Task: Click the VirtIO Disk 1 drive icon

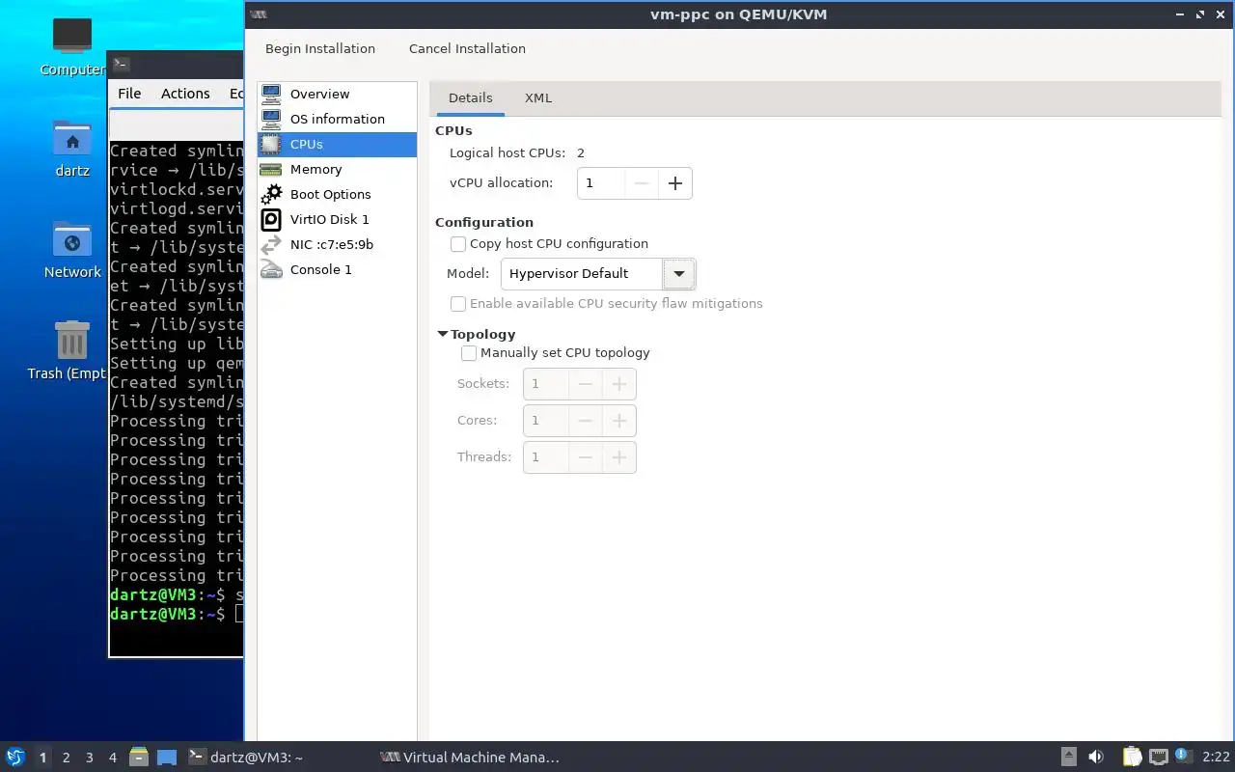Action: [271, 219]
